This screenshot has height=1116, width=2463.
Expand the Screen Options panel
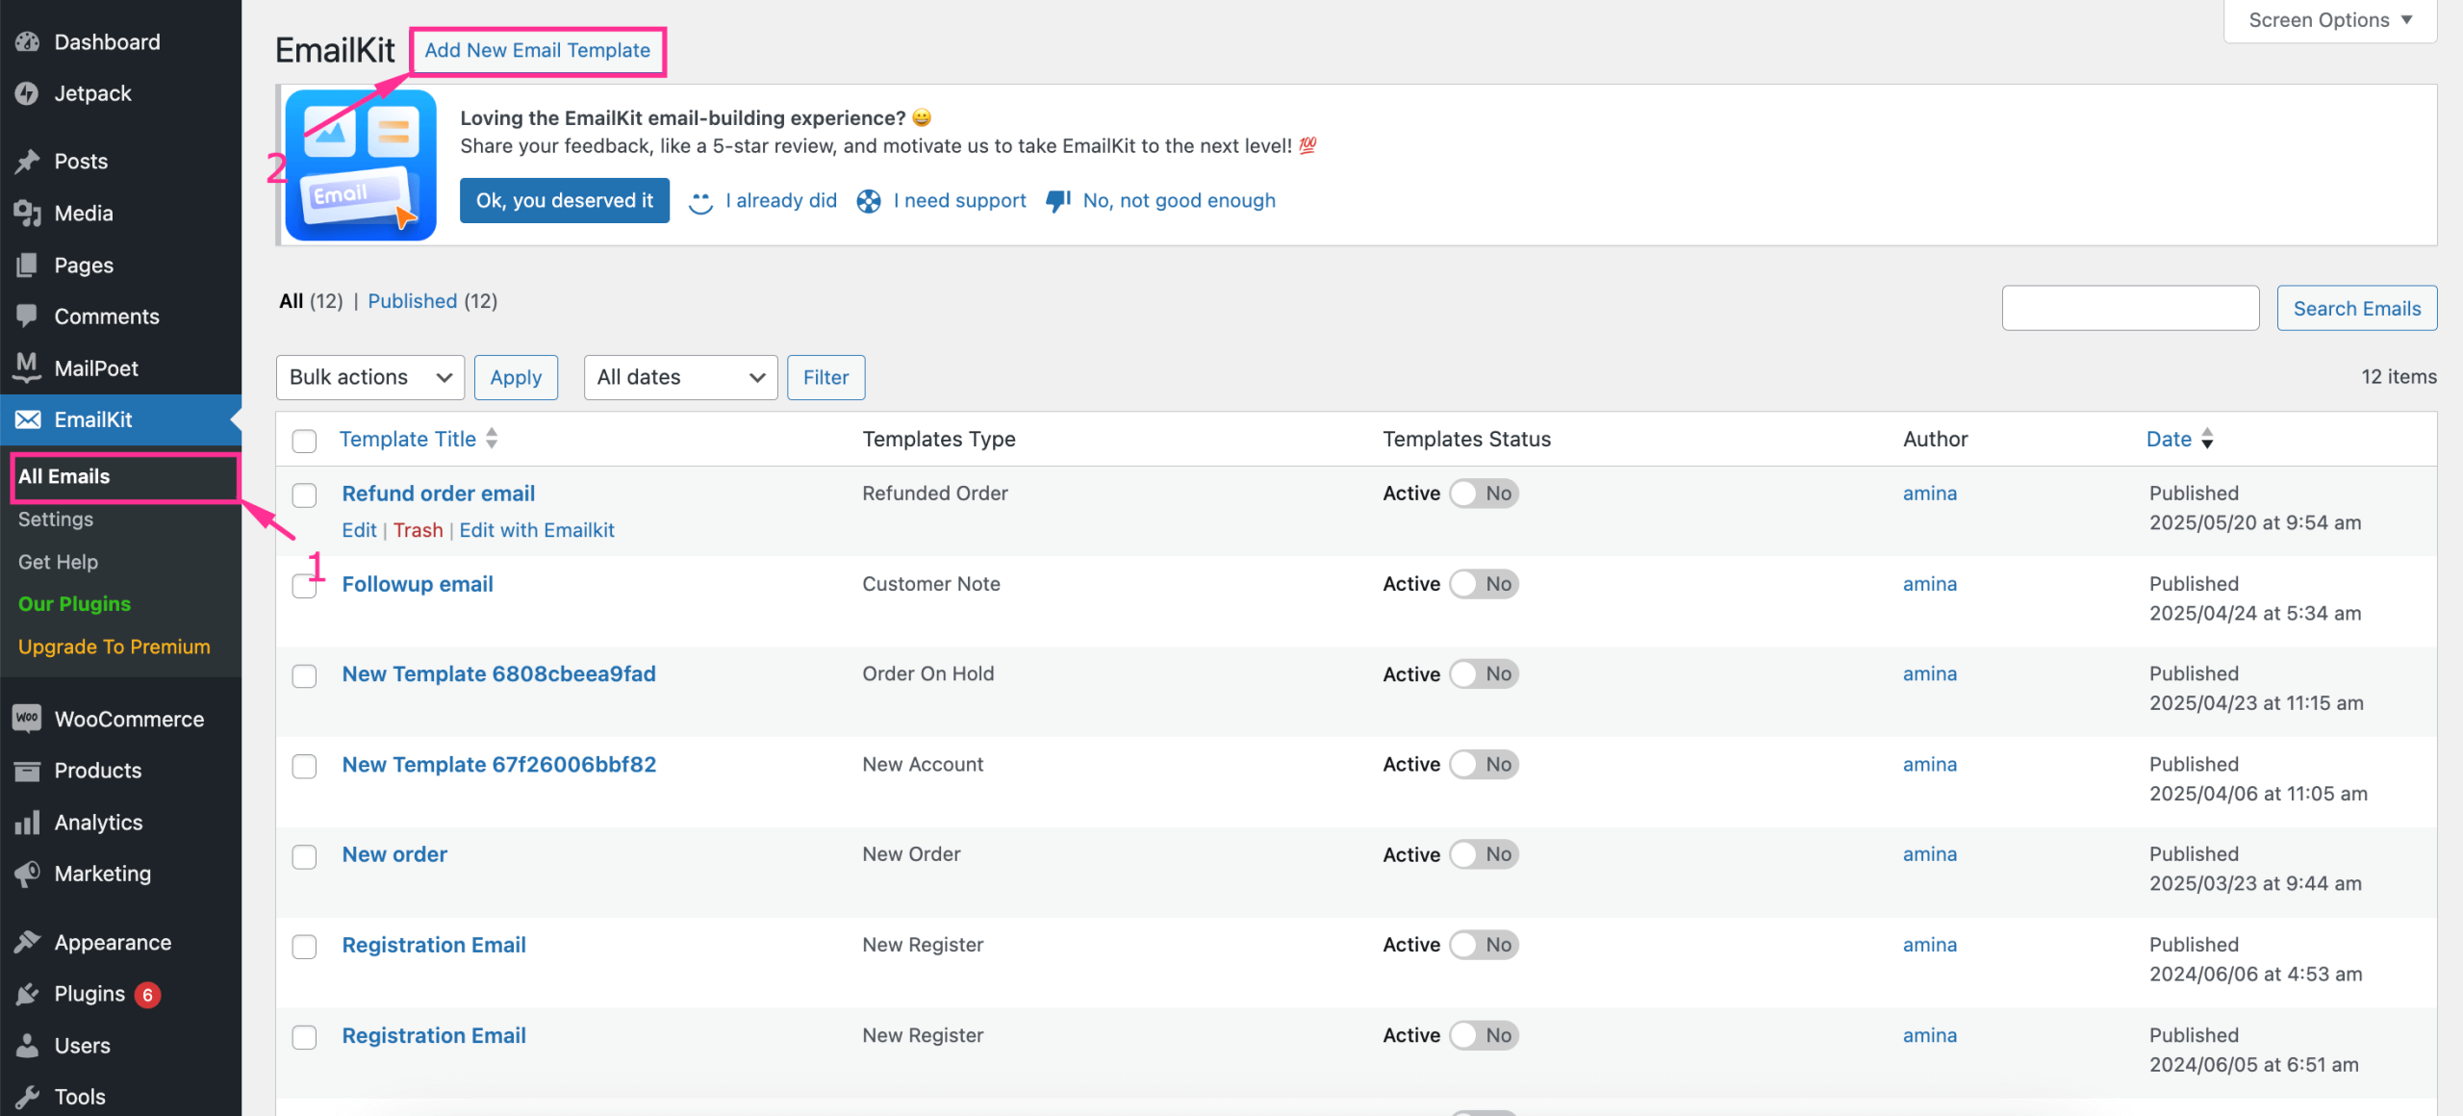[2330, 20]
